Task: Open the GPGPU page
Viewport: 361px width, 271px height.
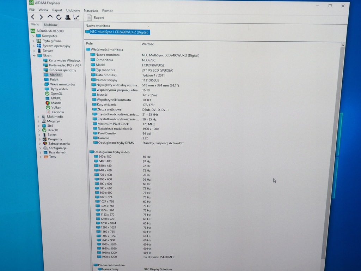Action: 54,98
